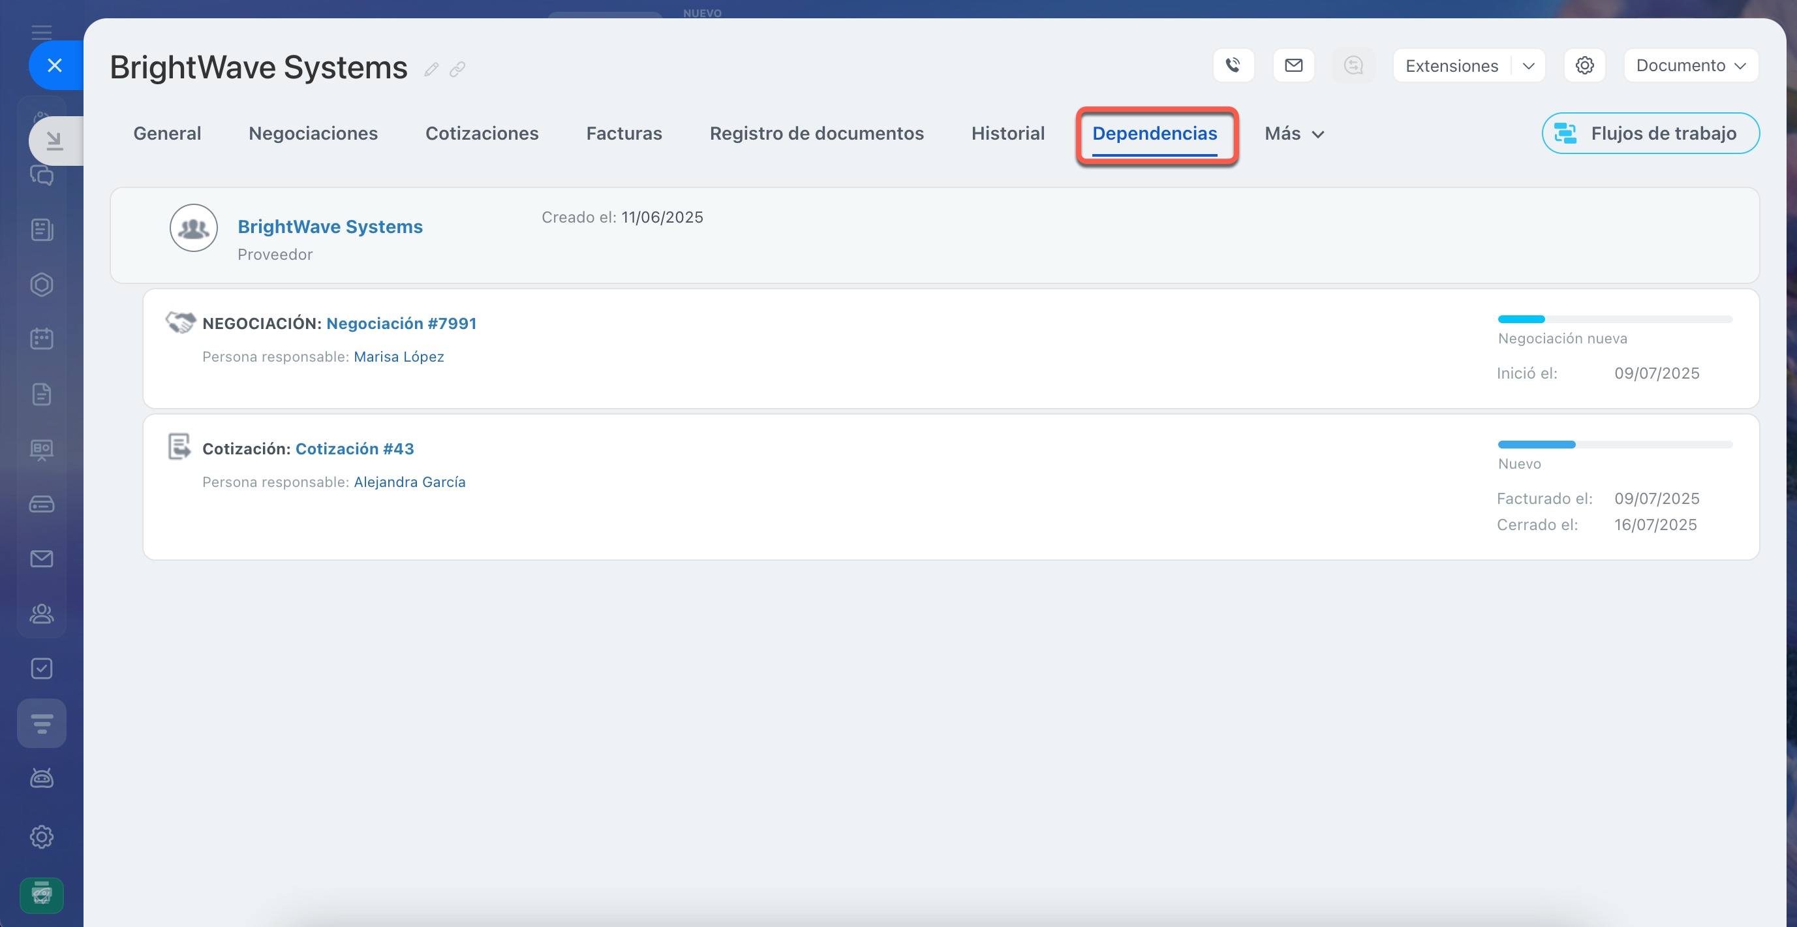Screen dimensions: 1797x927
Task: Switch to the Negociaciones tab
Action: point(313,133)
